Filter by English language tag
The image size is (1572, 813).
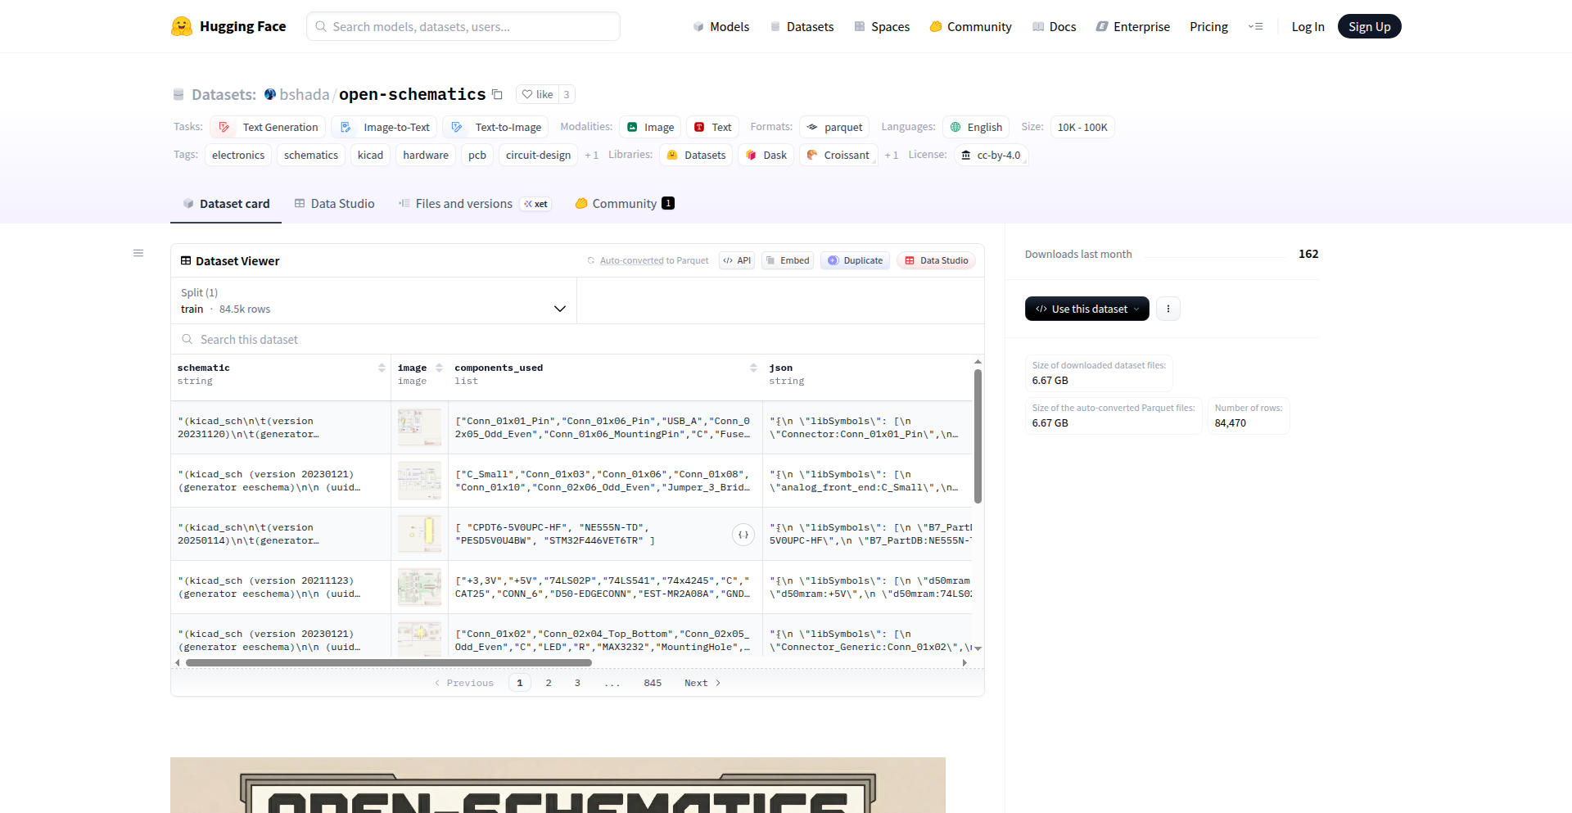[x=976, y=127]
